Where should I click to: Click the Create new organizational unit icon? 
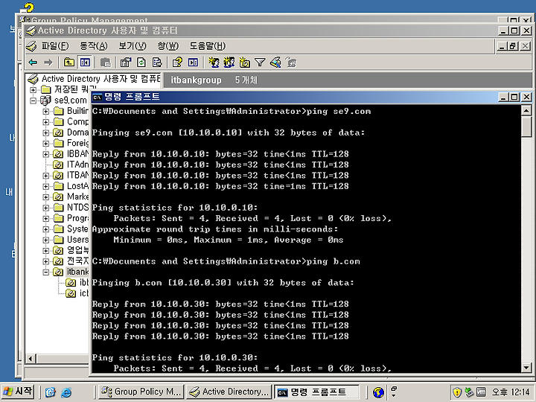pos(244,63)
